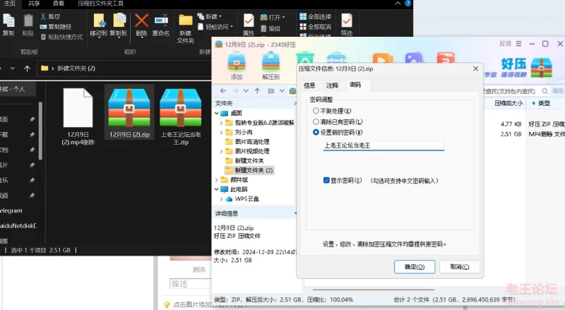Click the 描述 input field in background window

pos(190,284)
